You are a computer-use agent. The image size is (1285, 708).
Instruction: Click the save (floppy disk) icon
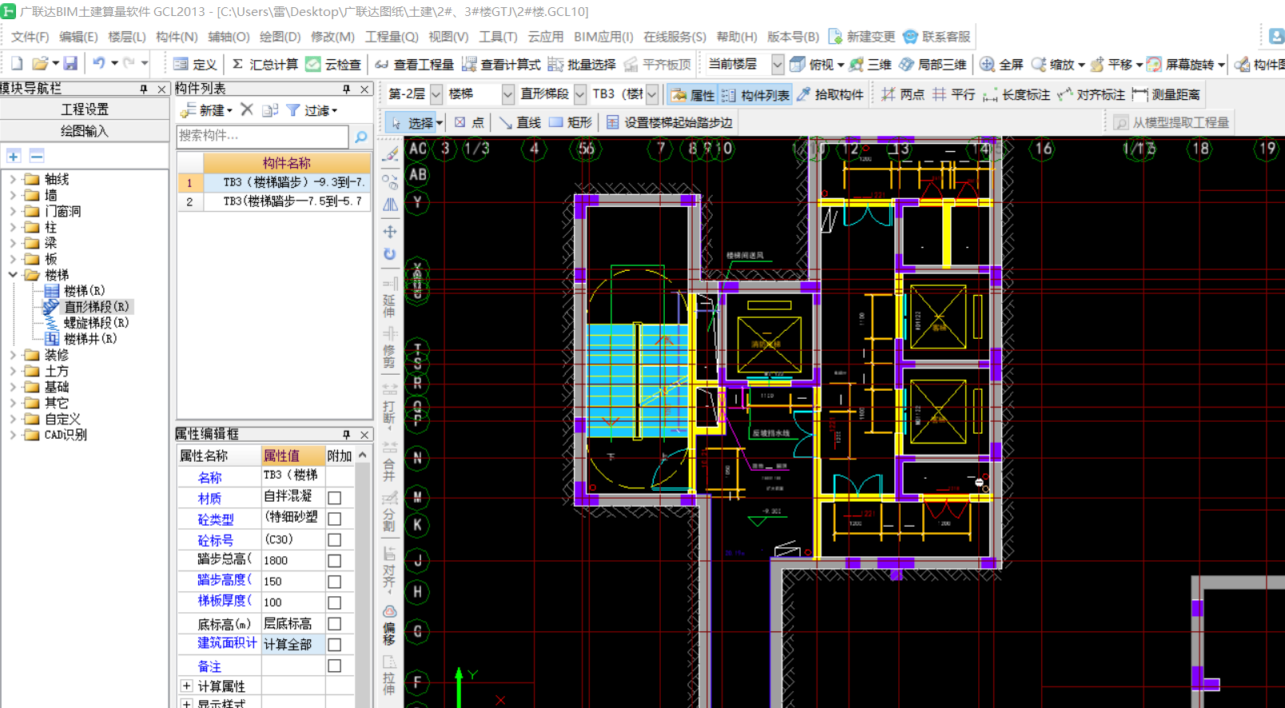pyautogui.click(x=71, y=64)
